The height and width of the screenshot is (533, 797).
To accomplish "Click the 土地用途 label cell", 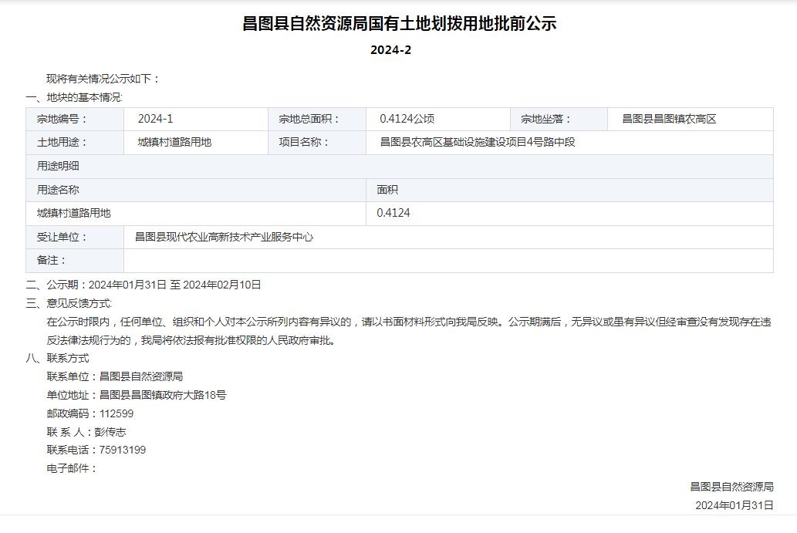I will coord(75,142).
